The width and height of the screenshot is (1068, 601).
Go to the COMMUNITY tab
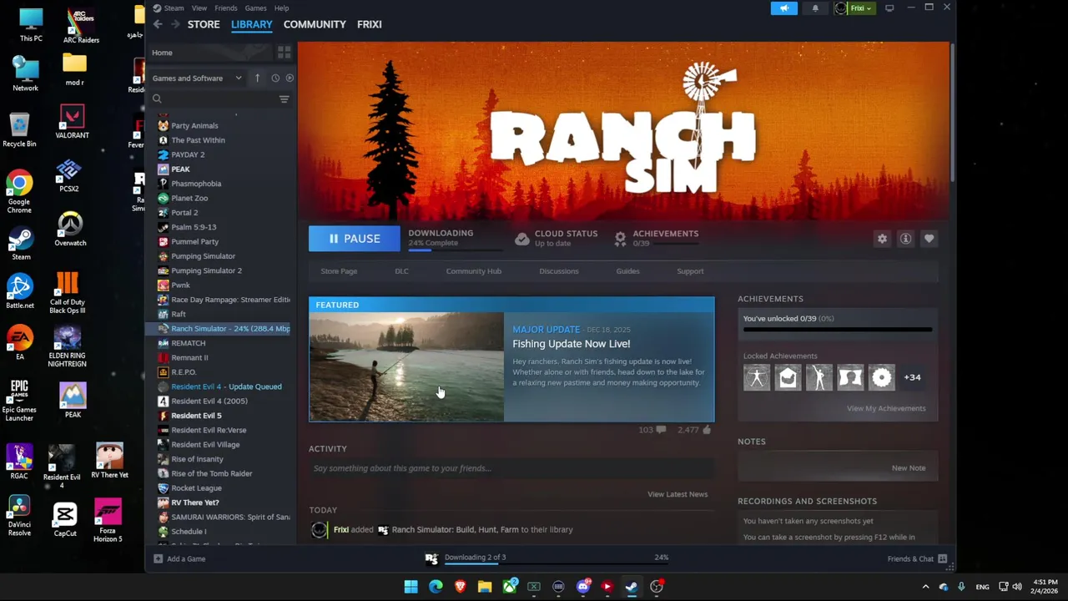315,24
